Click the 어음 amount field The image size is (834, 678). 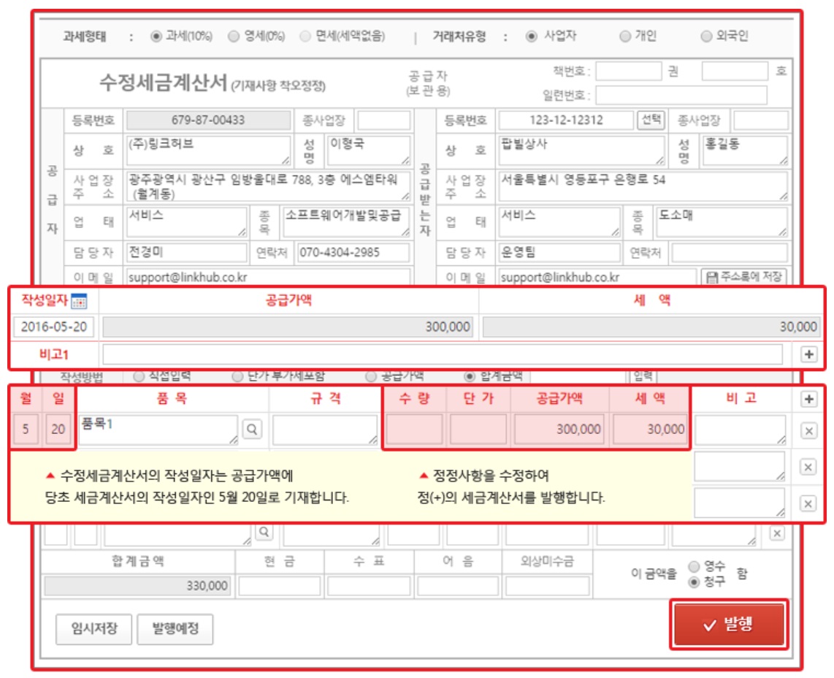pyautogui.click(x=458, y=586)
